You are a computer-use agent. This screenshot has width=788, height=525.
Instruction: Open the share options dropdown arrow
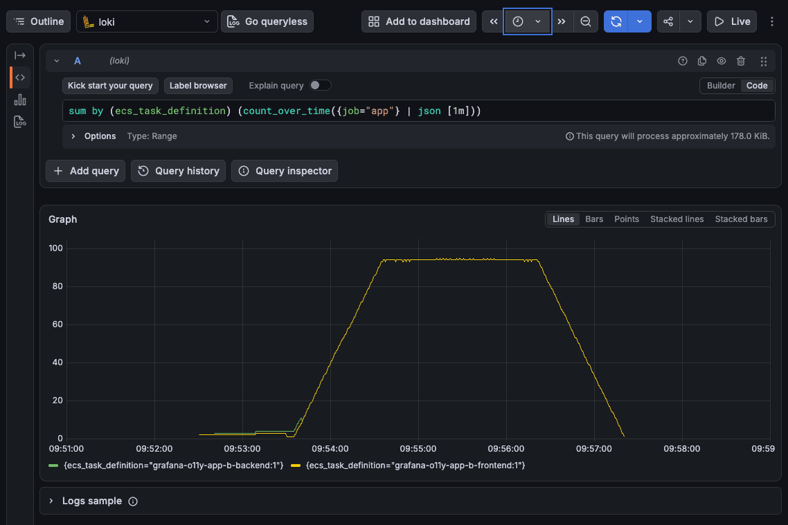(690, 21)
